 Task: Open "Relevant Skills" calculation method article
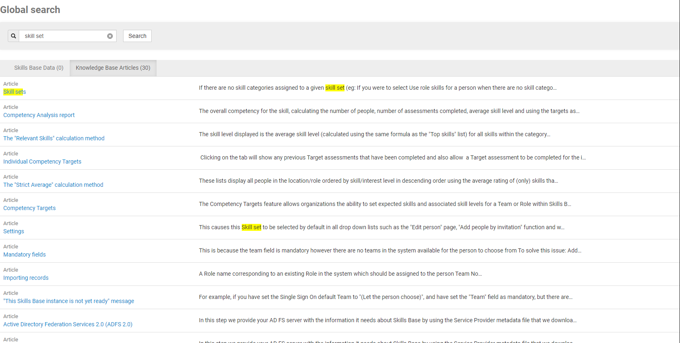54,138
